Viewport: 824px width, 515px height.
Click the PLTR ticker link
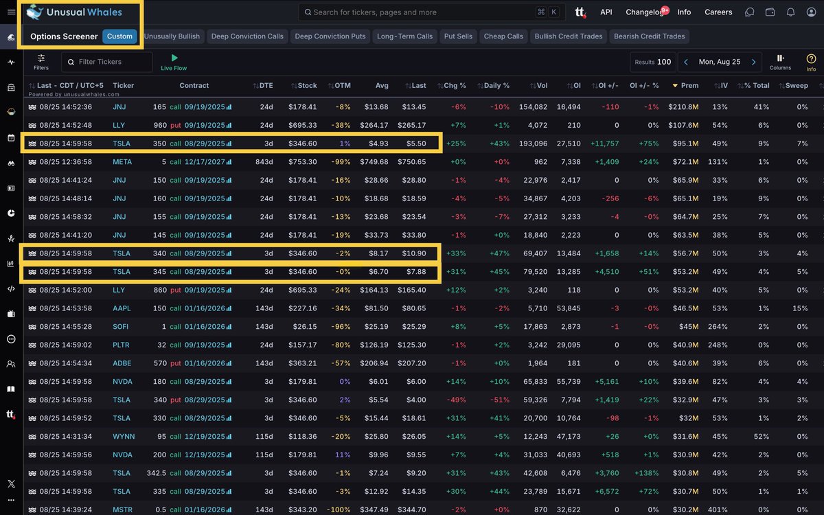tap(122, 345)
